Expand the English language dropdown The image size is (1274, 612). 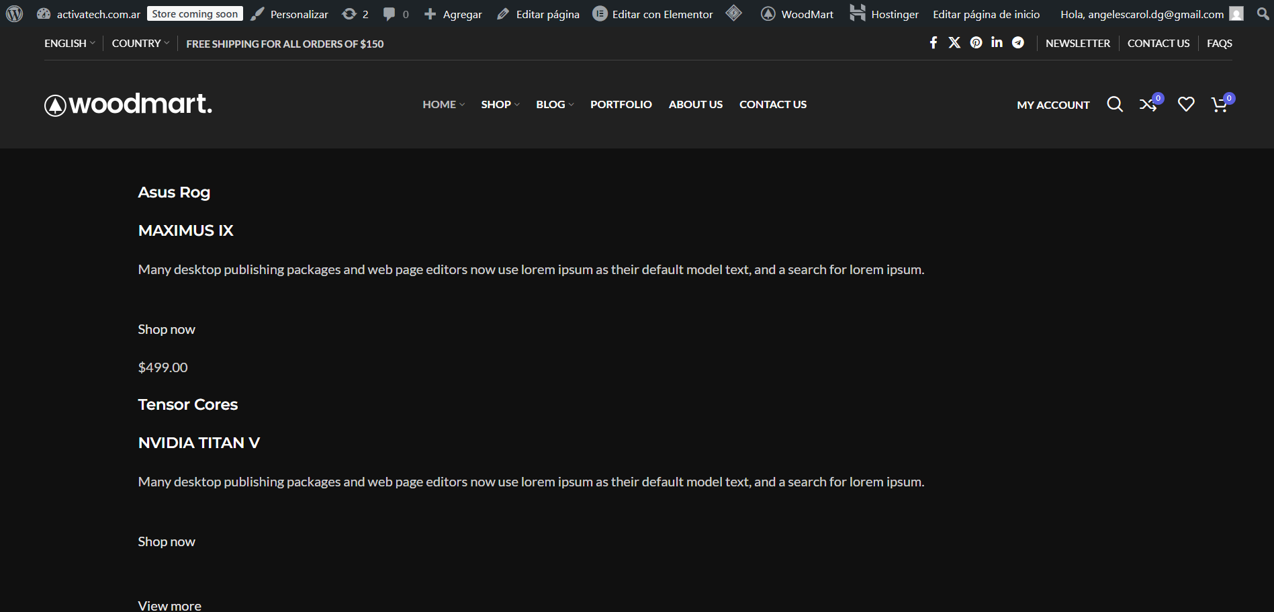[x=69, y=44]
